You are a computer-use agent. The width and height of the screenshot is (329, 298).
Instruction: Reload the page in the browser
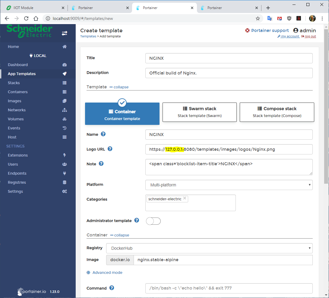click(26, 18)
